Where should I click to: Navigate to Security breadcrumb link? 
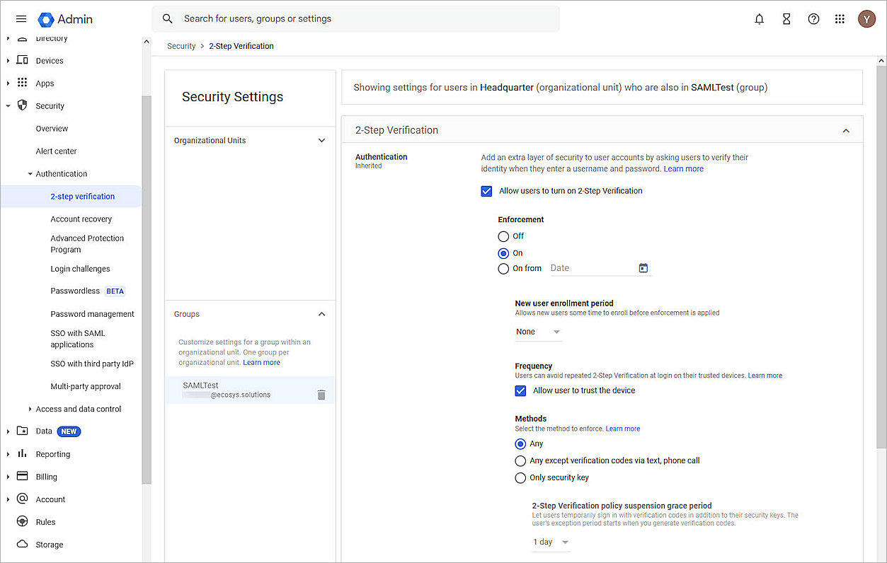pyautogui.click(x=181, y=45)
